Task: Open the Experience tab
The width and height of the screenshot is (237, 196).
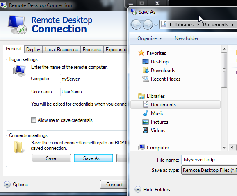Action: [115, 50]
